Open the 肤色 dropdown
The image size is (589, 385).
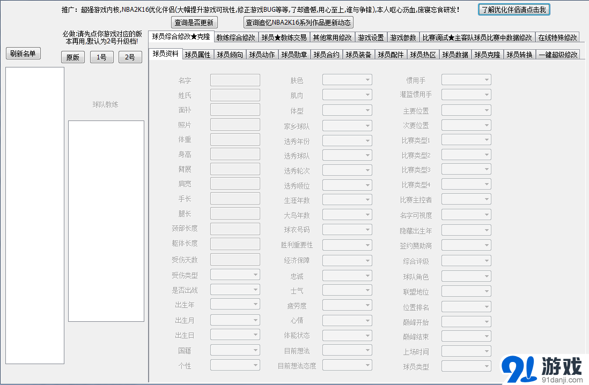(347, 80)
